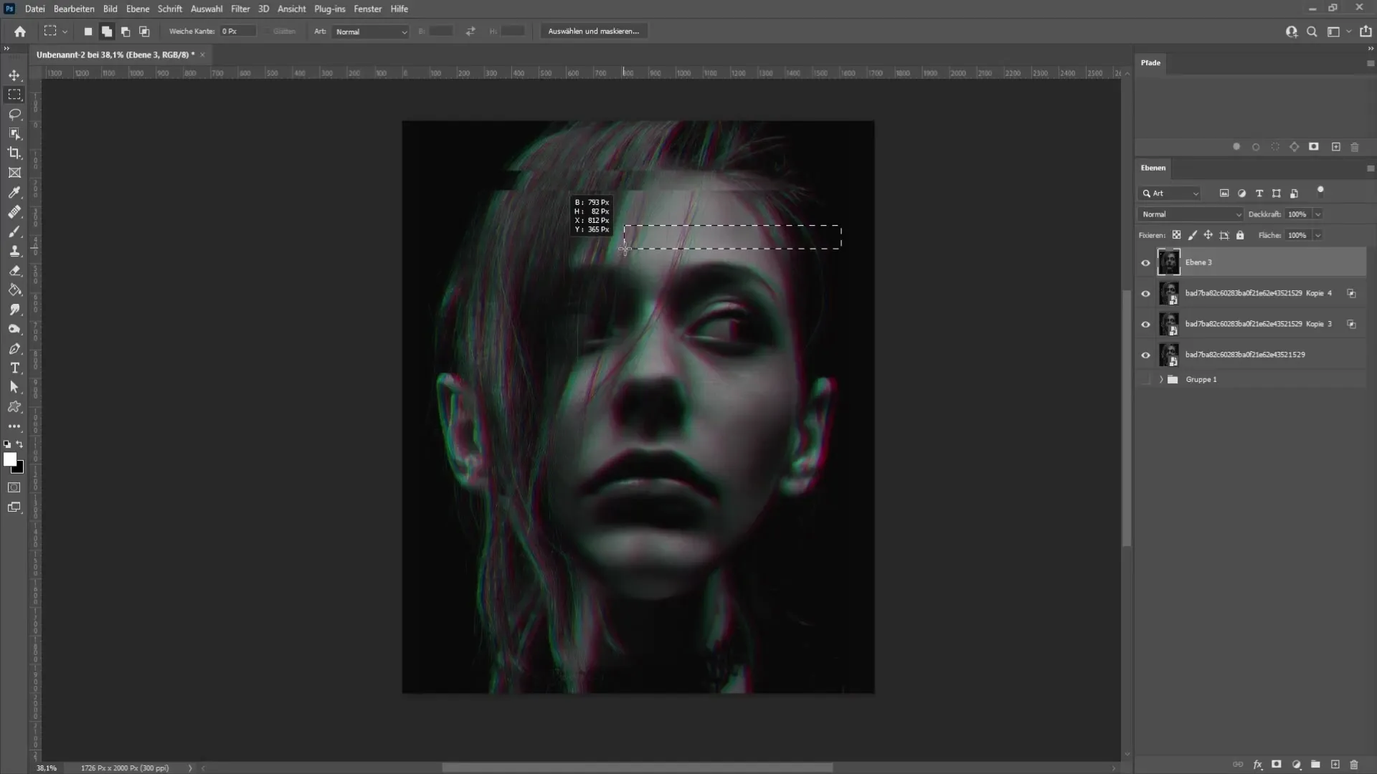Select the Clone Stamp tool
The image size is (1377, 774).
(14, 251)
